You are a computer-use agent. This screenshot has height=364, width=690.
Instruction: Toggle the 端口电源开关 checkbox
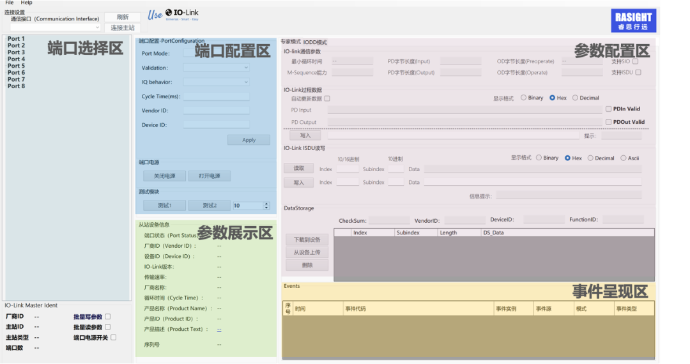coord(114,337)
